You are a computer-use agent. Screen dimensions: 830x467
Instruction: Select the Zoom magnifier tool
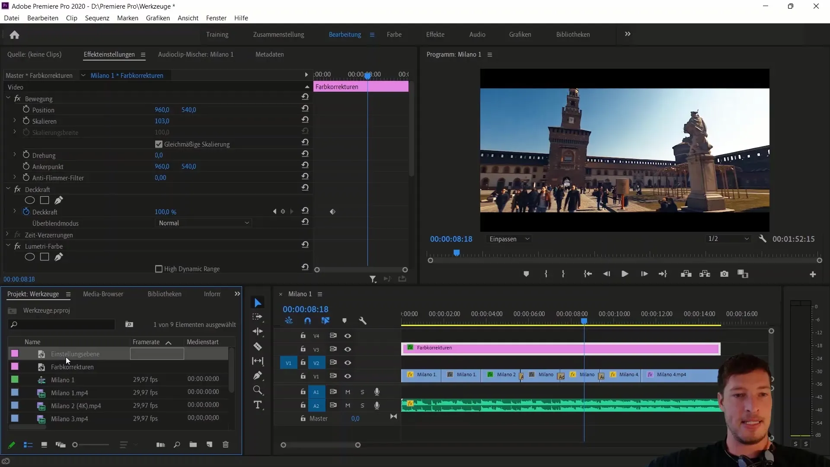point(258,390)
